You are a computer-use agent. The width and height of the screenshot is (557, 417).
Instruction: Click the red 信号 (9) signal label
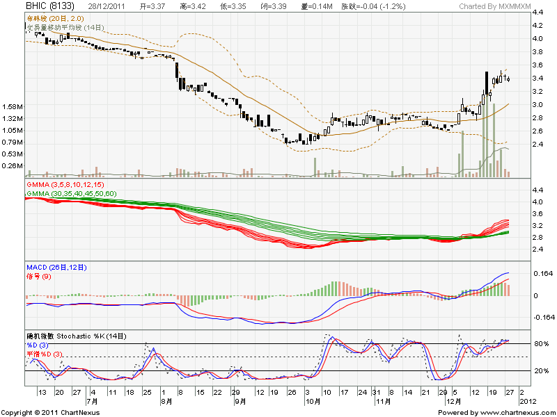click(39, 277)
